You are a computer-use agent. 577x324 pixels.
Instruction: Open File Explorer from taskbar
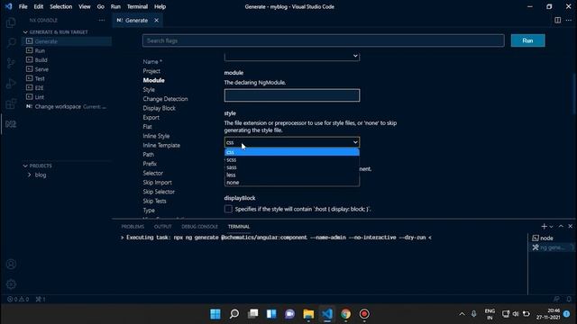click(x=308, y=314)
